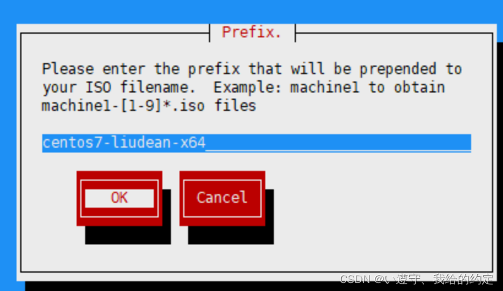Place cursor in the centos7-liudean-x64 text
Image resolution: width=503 pixels, height=291 pixels.
tap(124, 143)
